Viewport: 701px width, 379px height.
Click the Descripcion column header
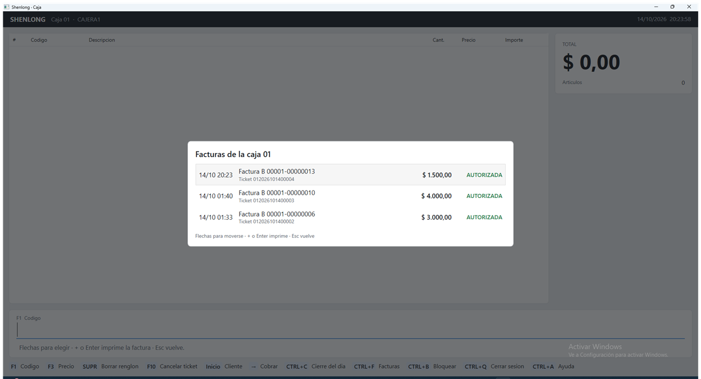point(102,40)
